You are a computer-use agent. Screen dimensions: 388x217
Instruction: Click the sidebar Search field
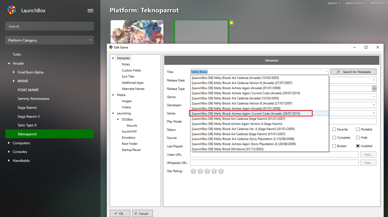click(49, 26)
